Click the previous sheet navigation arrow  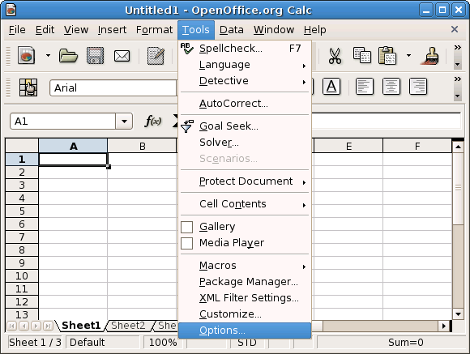24,326
